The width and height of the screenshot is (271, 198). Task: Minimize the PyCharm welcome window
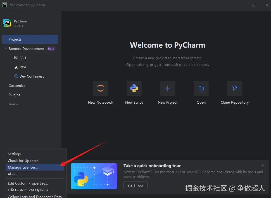241,5
